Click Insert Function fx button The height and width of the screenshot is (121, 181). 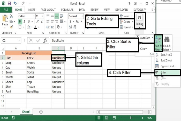pyautogui.click(x=45, y=40)
